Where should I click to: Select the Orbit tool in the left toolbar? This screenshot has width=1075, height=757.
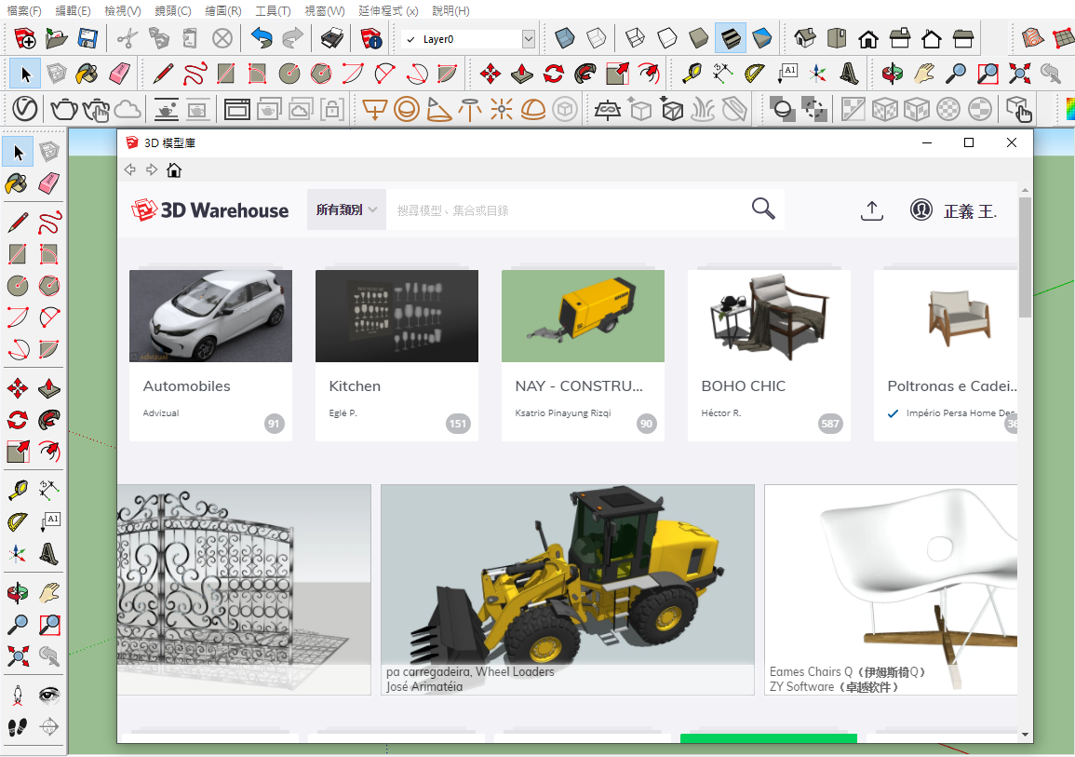click(17, 592)
